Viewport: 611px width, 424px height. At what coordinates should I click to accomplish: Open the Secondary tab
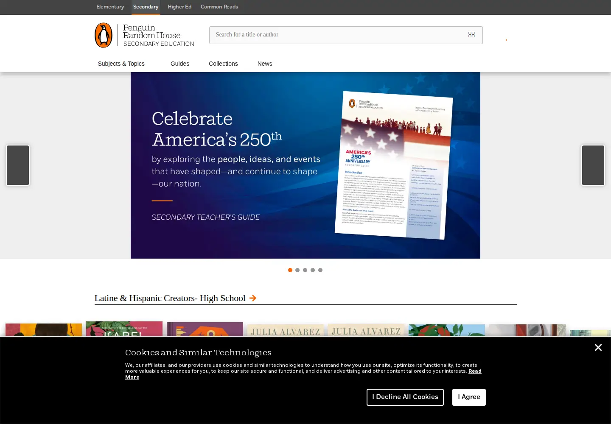(146, 7)
